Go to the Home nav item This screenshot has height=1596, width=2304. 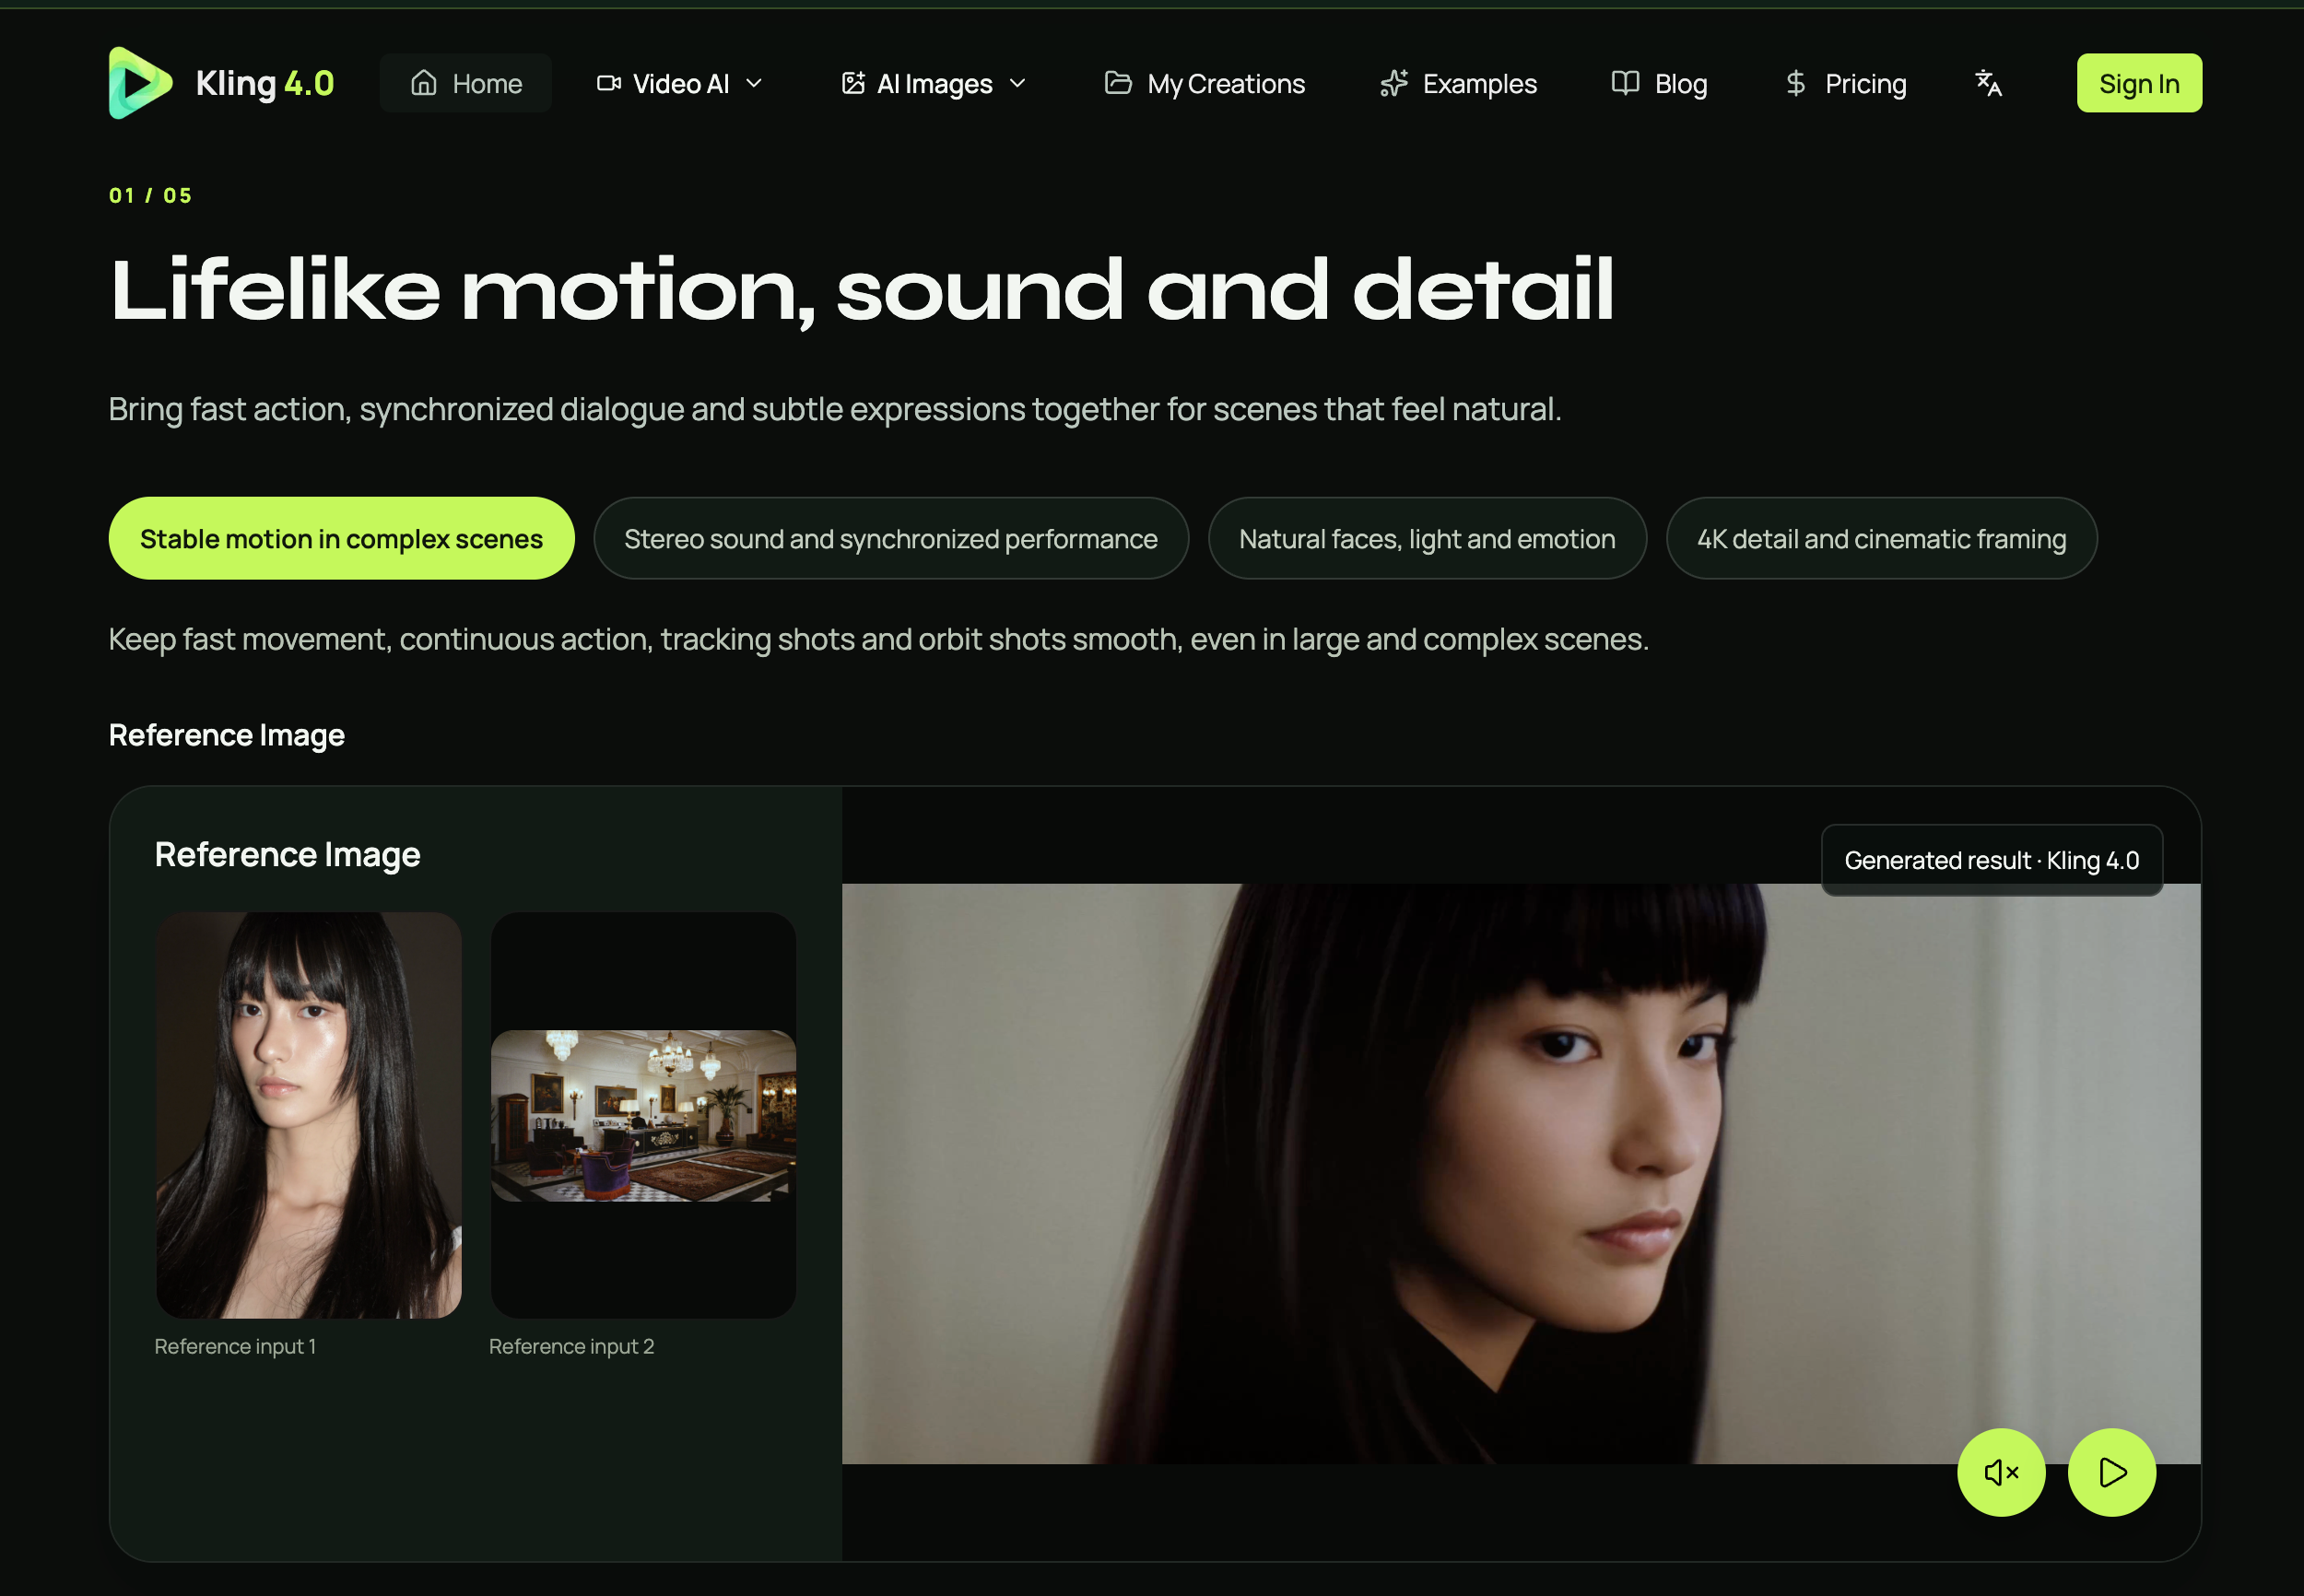(x=466, y=83)
